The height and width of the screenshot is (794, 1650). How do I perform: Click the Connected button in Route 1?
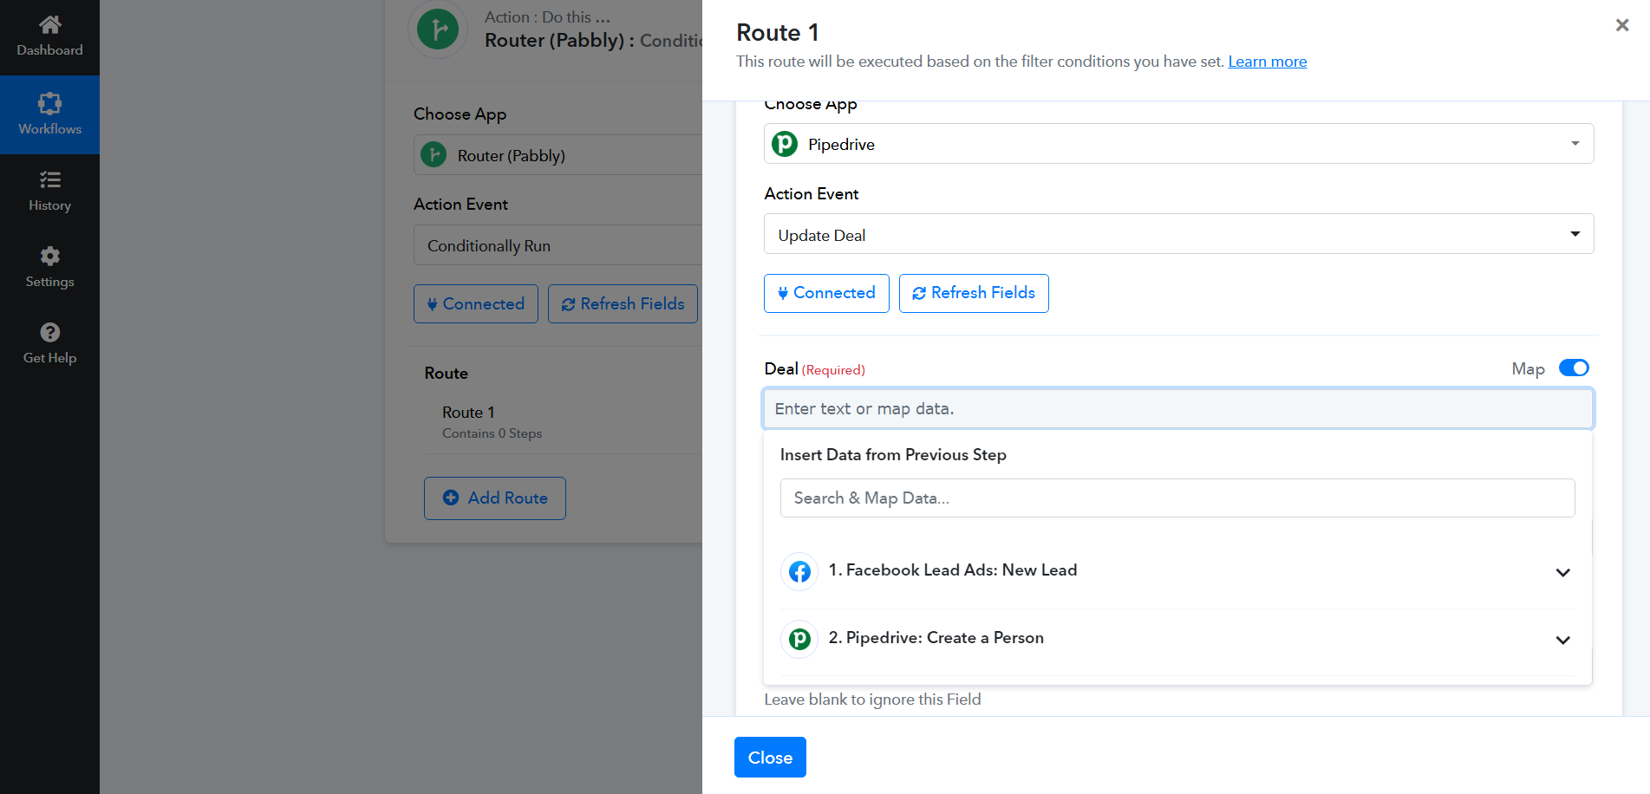(826, 293)
